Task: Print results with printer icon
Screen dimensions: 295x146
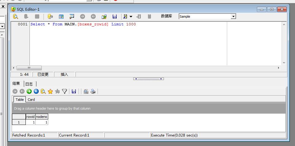Action: point(93,91)
